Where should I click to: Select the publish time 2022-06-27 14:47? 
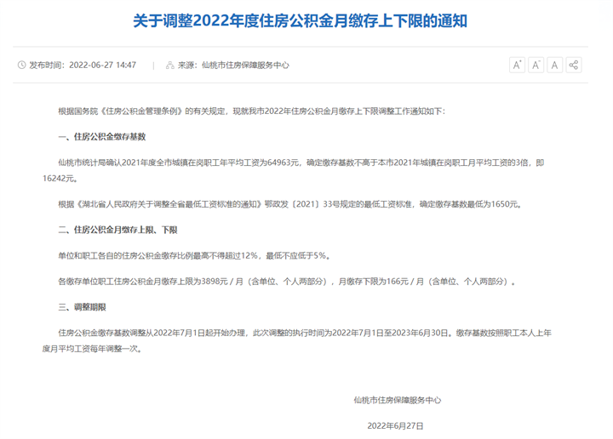[x=102, y=65]
